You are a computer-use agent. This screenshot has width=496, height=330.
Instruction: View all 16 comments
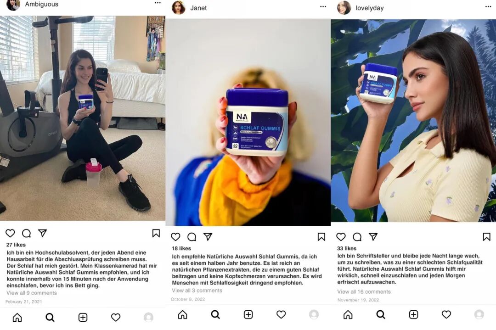[x=364, y=292]
